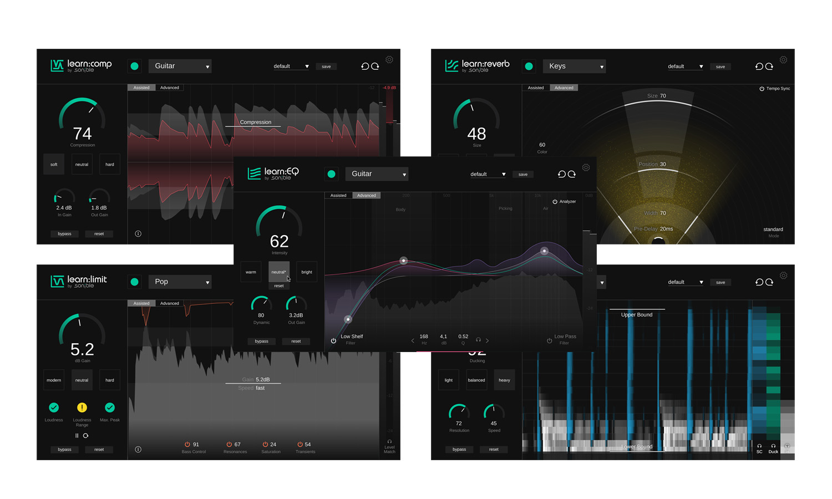Open info icon in learn:limit window
Image resolution: width=832 pixels, height=499 pixels.
pos(138,449)
